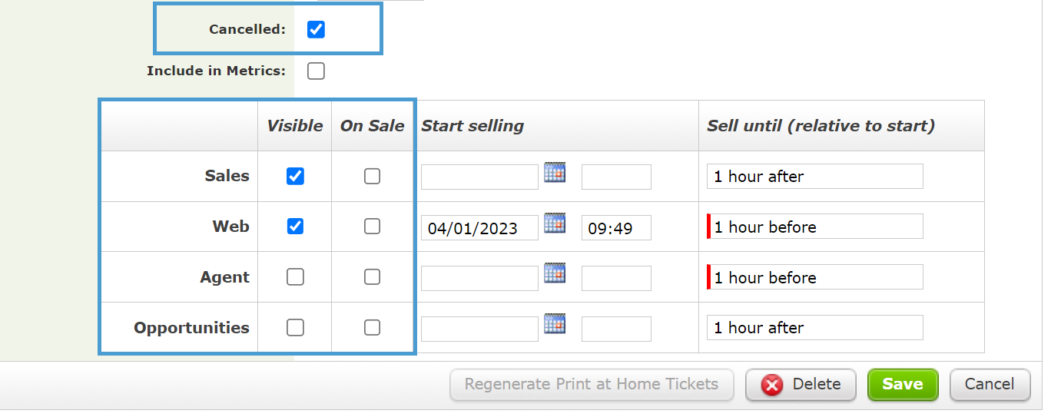The image size is (1051, 417).
Task: Open calendar picker for Web start date
Action: click(x=555, y=223)
